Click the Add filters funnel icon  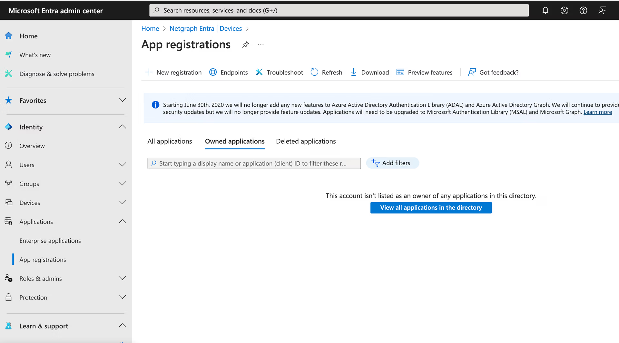point(376,163)
